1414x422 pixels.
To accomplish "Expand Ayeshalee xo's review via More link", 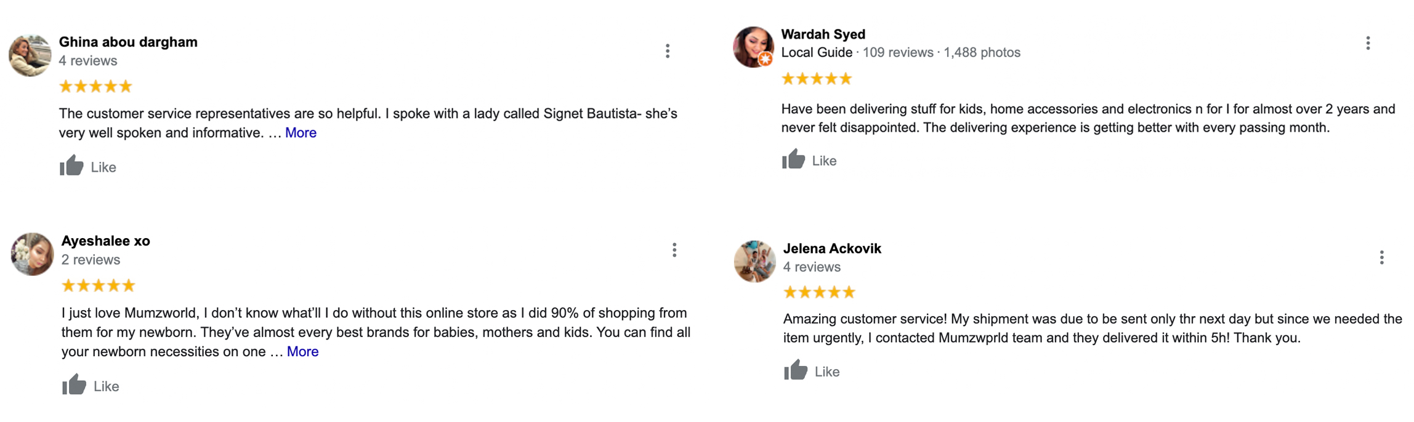I will [x=302, y=352].
